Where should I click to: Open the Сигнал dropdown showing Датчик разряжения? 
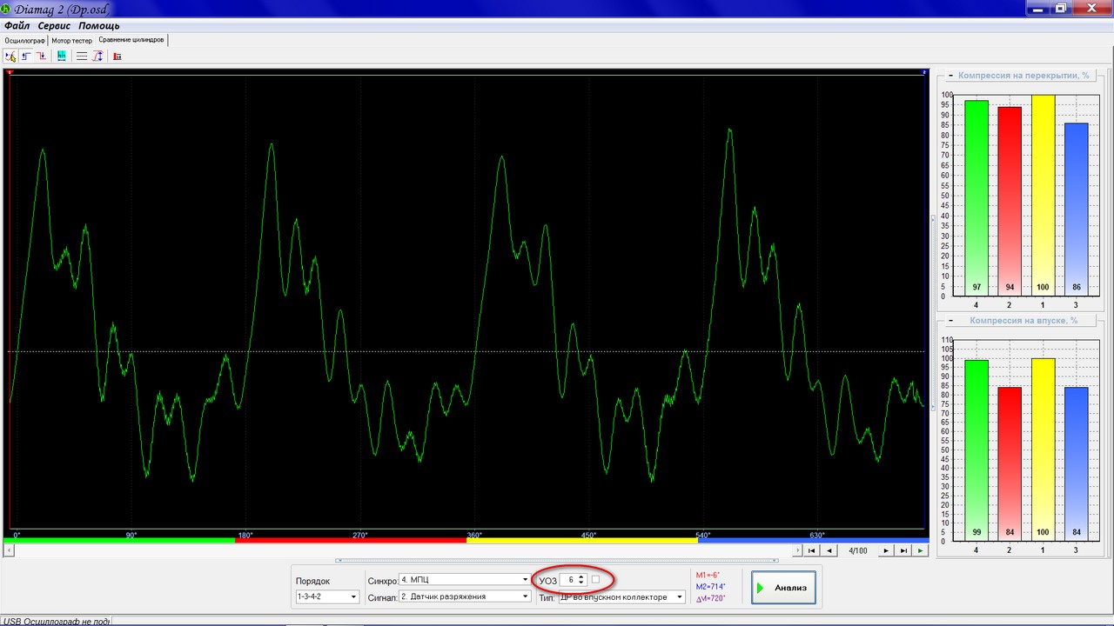point(465,596)
